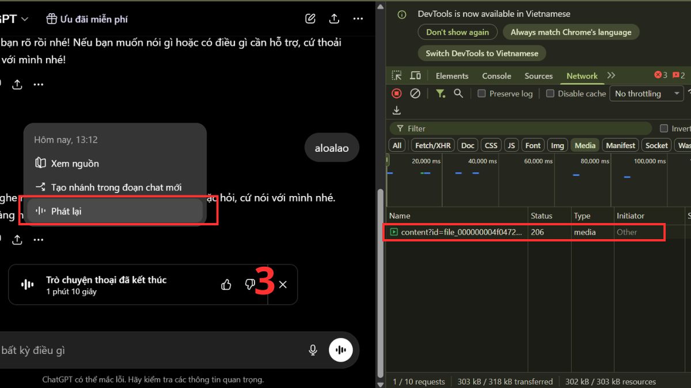This screenshot has width=691, height=388.
Task: Activate the inspect element picker icon
Action: pos(397,75)
